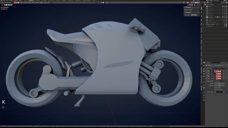Expand the highlighted collection in outliner
Image resolution: width=228 pixels, height=128 pixels.
click(x=205, y=17)
